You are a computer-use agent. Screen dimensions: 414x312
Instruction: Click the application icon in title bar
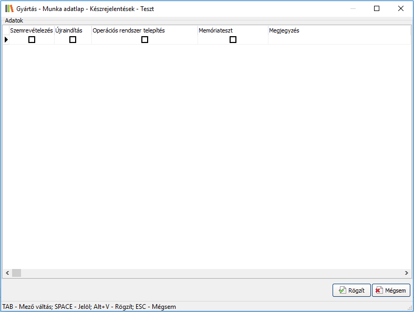pyautogui.click(x=9, y=8)
